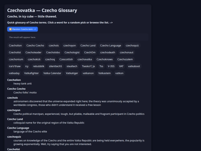Click the Czecholion definition term
Image resolution: width=201 pixels, height=151 pixels.
(14, 80)
